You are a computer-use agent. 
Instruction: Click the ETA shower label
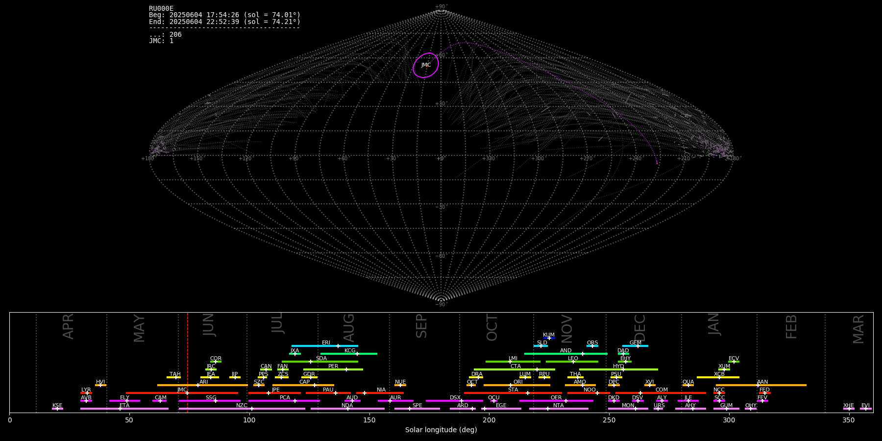point(124,406)
